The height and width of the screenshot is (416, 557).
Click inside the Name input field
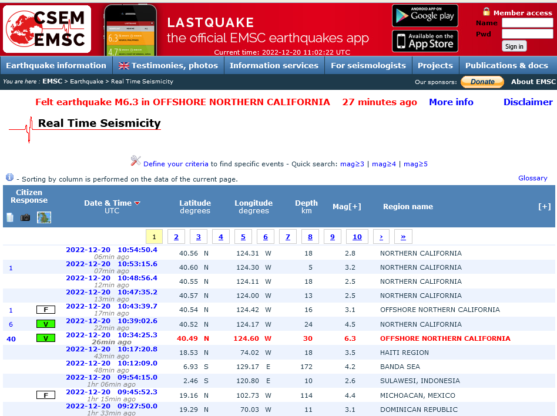527,23
